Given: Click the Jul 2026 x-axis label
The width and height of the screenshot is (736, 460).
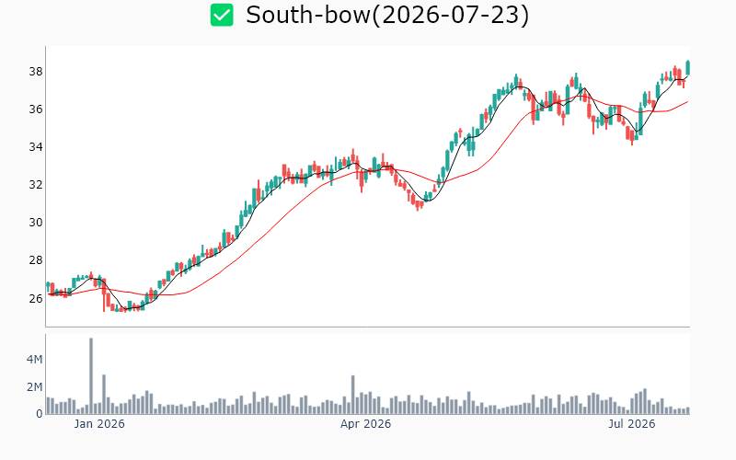Looking at the screenshot, I should click(631, 424).
